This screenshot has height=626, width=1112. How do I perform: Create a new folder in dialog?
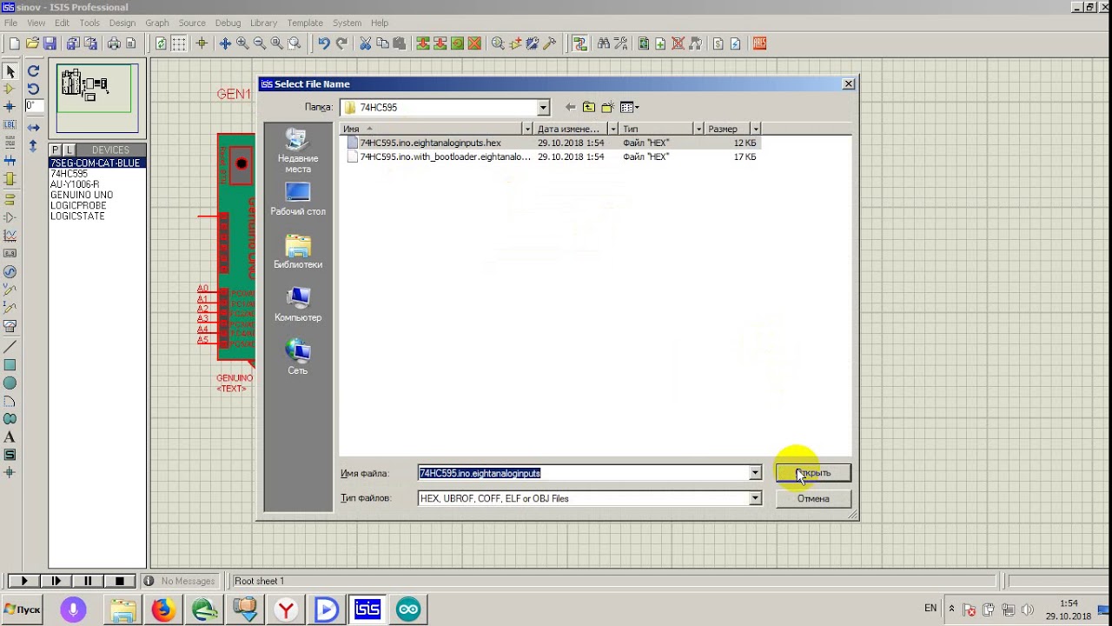tap(608, 107)
